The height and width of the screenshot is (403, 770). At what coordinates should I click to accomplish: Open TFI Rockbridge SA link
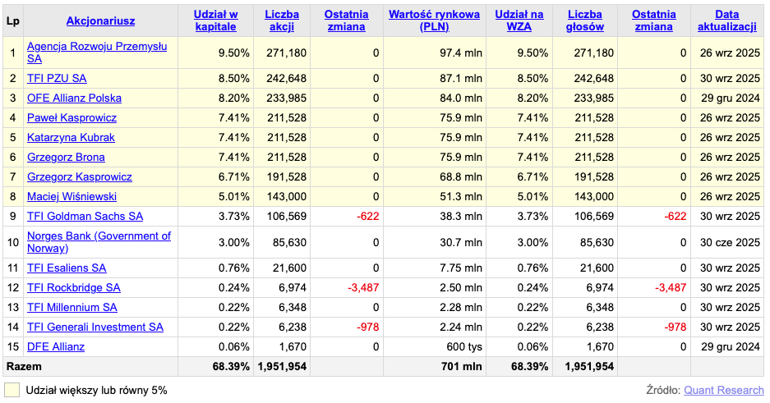[x=74, y=288]
